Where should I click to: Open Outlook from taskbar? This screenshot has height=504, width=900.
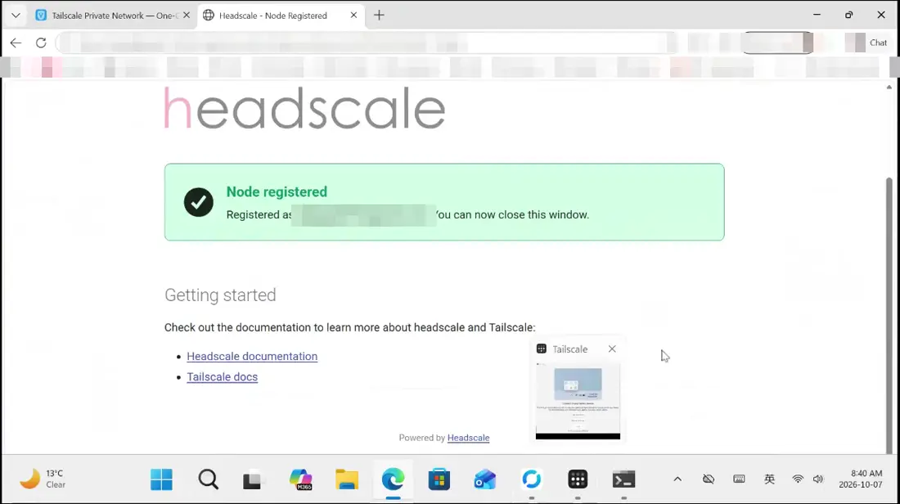coord(485,479)
